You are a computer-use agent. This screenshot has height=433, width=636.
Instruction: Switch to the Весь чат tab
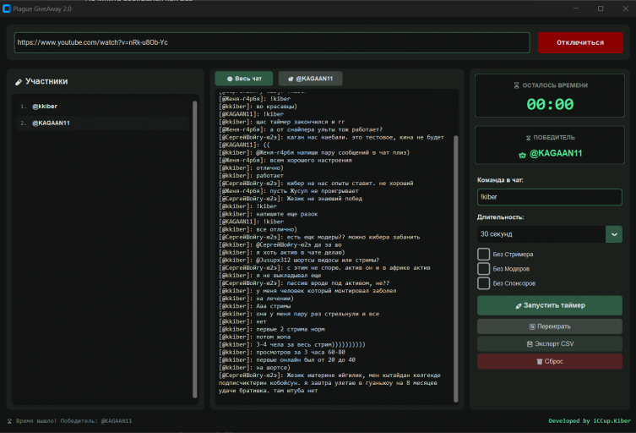(244, 79)
